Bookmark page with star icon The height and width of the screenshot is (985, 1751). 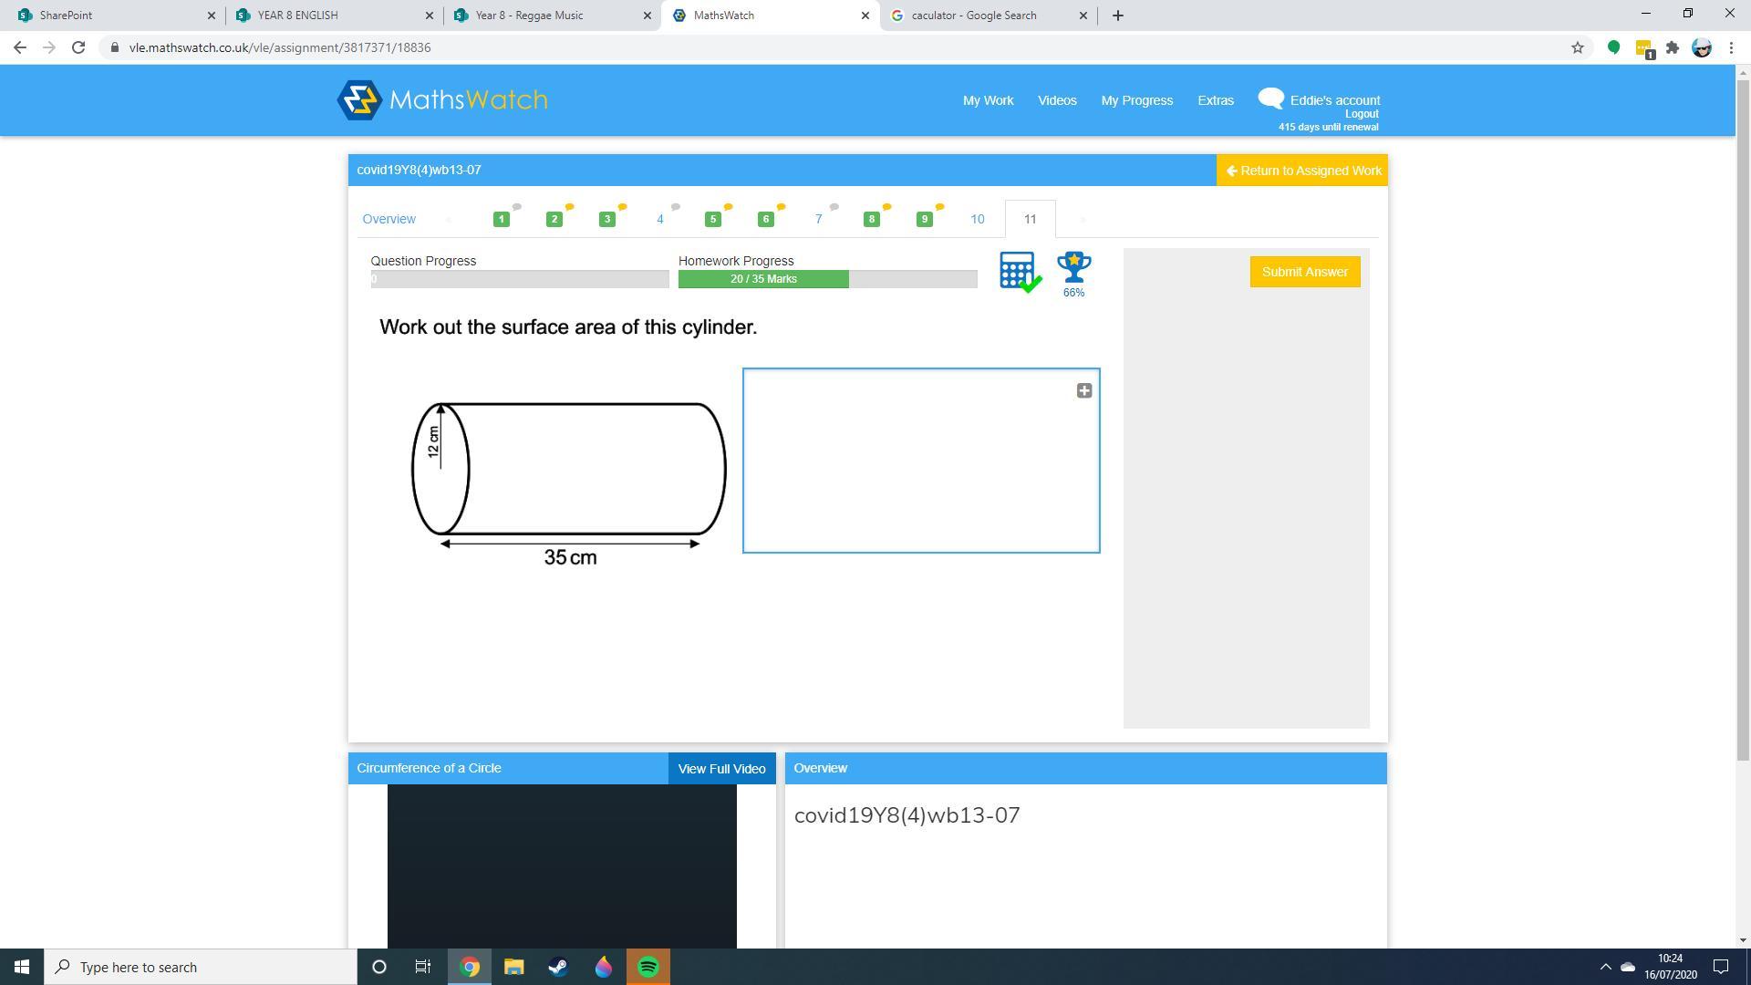click(1577, 47)
